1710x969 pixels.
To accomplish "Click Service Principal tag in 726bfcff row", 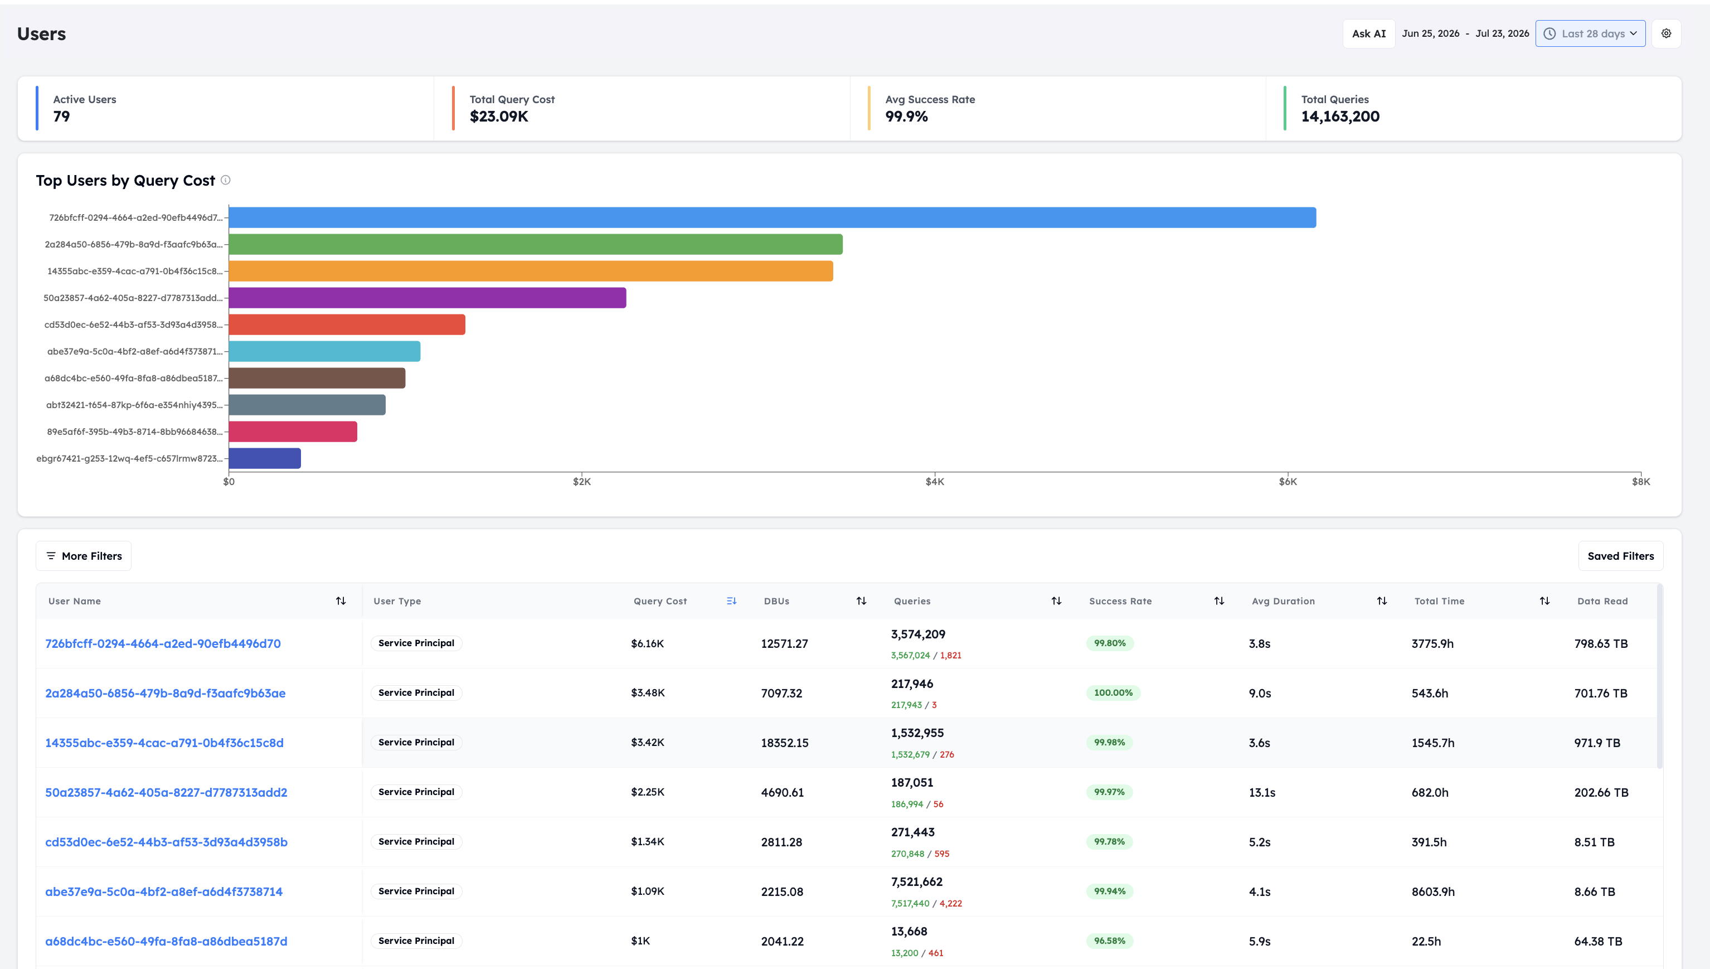I will [x=416, y=643].
